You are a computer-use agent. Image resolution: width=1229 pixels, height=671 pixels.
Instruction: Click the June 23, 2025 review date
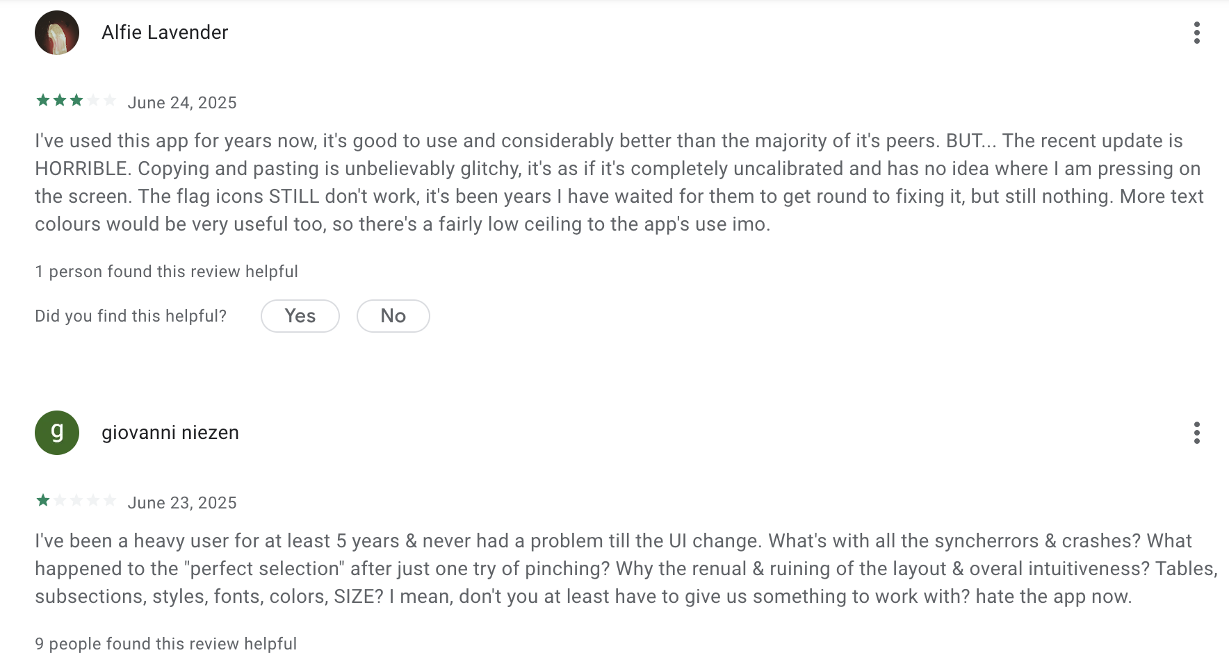coord(182,503)
